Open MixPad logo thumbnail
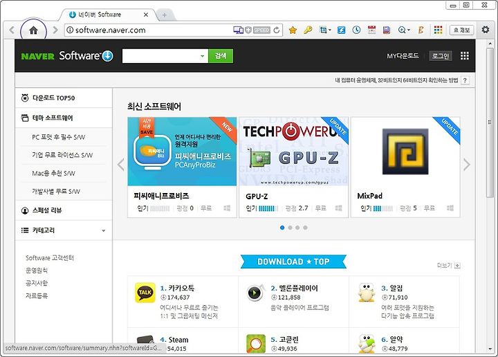The image size is (498, 357). (x=405, y=152)
